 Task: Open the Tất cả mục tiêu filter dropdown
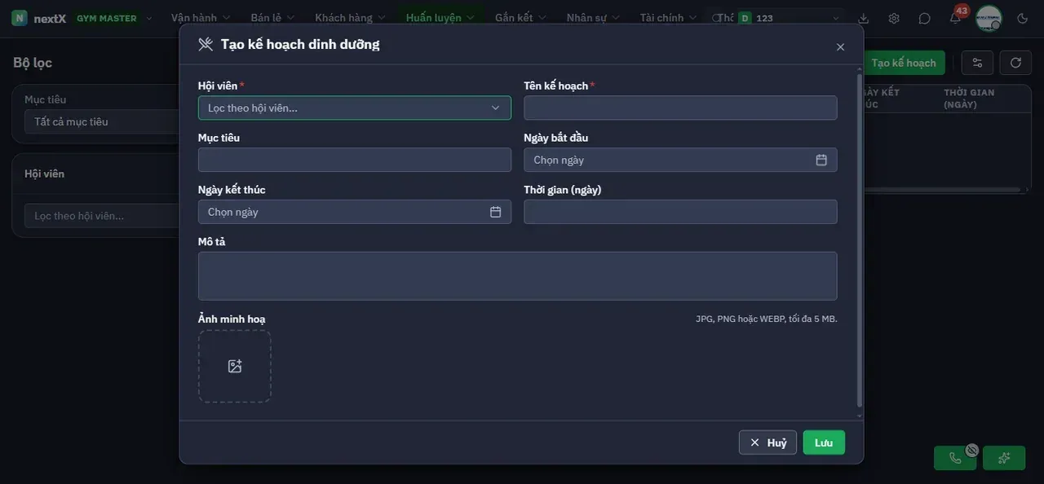click(102, 121)
